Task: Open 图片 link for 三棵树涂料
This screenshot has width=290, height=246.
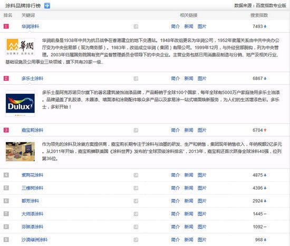Action: point(202,188)
